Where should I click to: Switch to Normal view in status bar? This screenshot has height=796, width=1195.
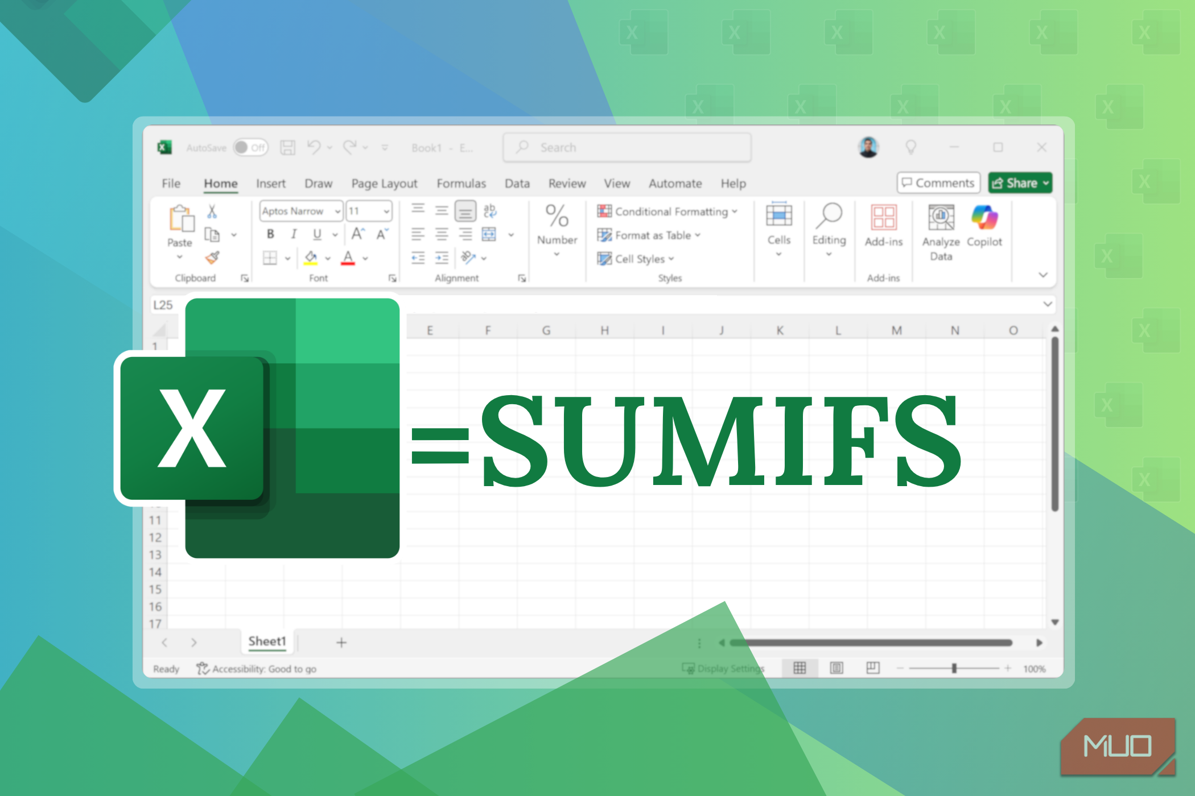click(x=800, y=668)
